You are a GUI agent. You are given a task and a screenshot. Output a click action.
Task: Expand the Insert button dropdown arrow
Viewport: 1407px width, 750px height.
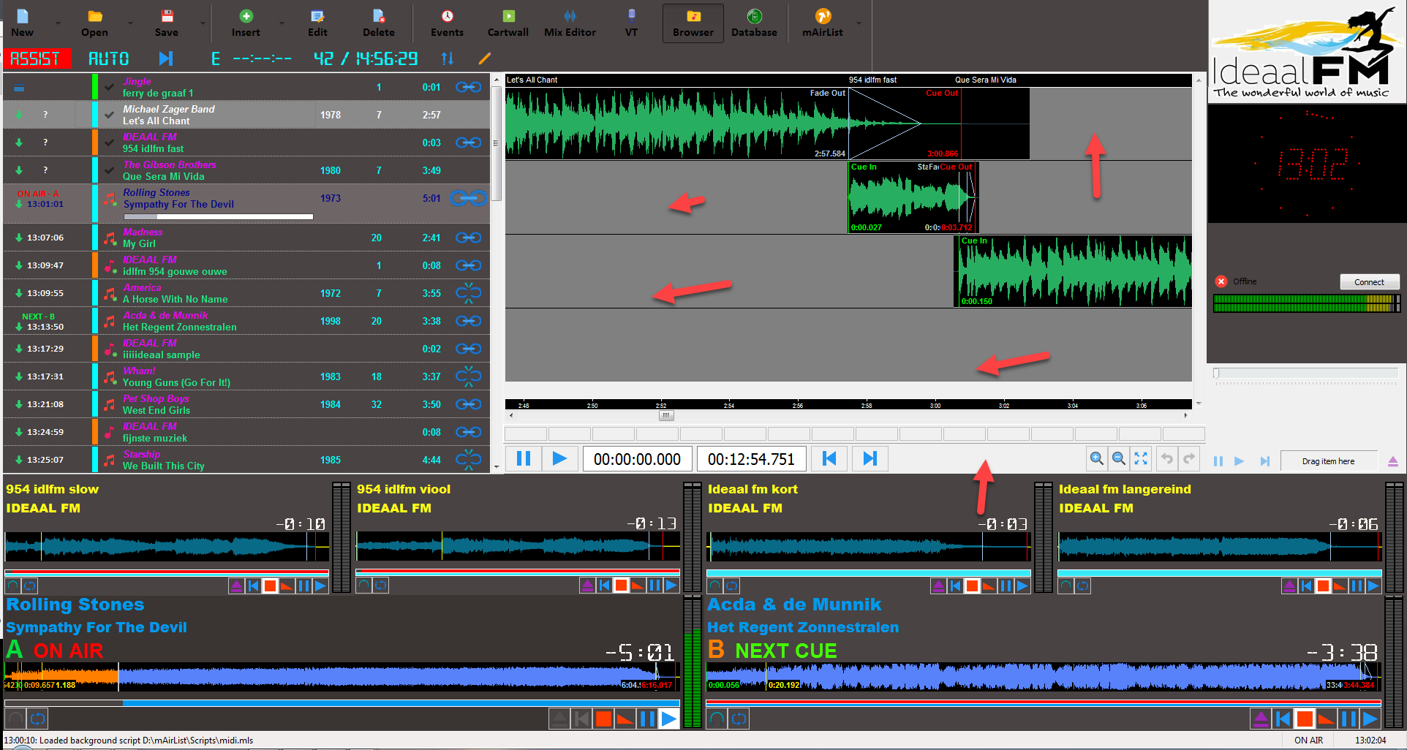(x=282, y=23)
